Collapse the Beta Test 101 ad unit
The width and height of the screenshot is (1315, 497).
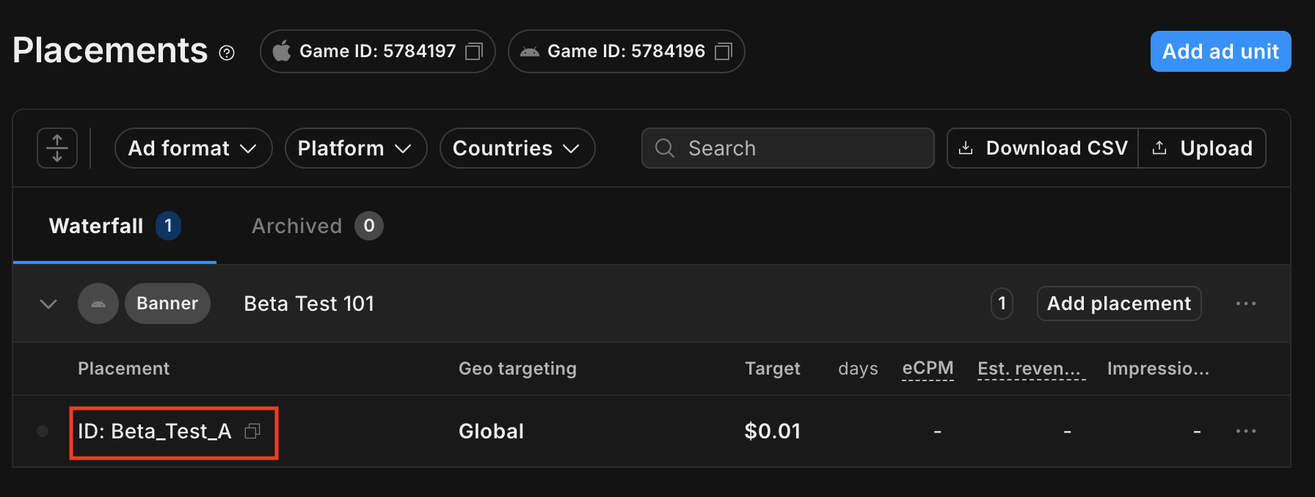(48, 303)
